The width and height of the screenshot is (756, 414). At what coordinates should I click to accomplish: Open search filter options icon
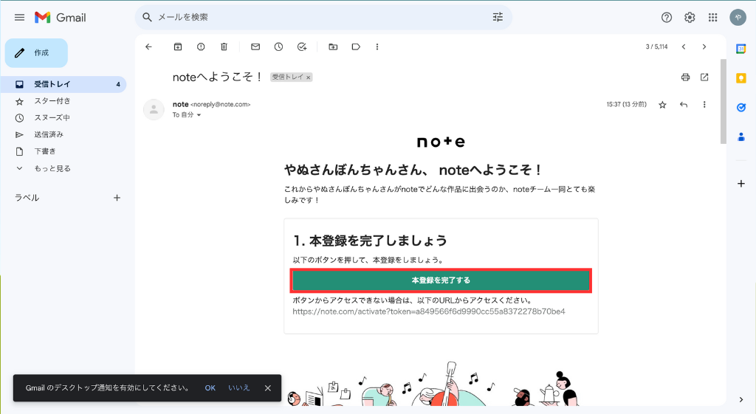(498, 18)
